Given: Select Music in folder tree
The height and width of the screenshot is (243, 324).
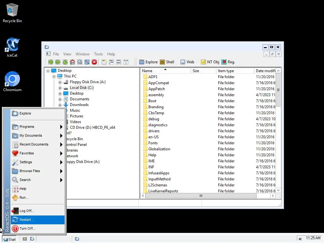Looking at the screenshot, I should pyautogui.click(x=75, y=110).
